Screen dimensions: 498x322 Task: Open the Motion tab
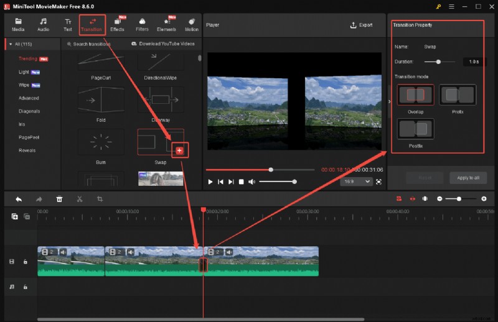click(x=192, y=25)
